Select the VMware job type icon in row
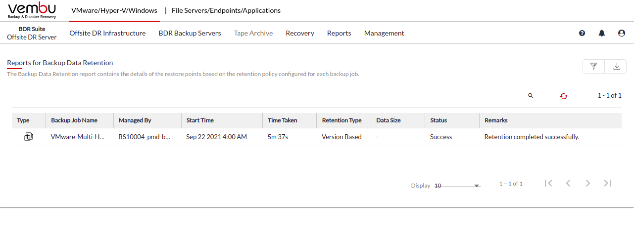The image size is (634, 230). [29, 137]
